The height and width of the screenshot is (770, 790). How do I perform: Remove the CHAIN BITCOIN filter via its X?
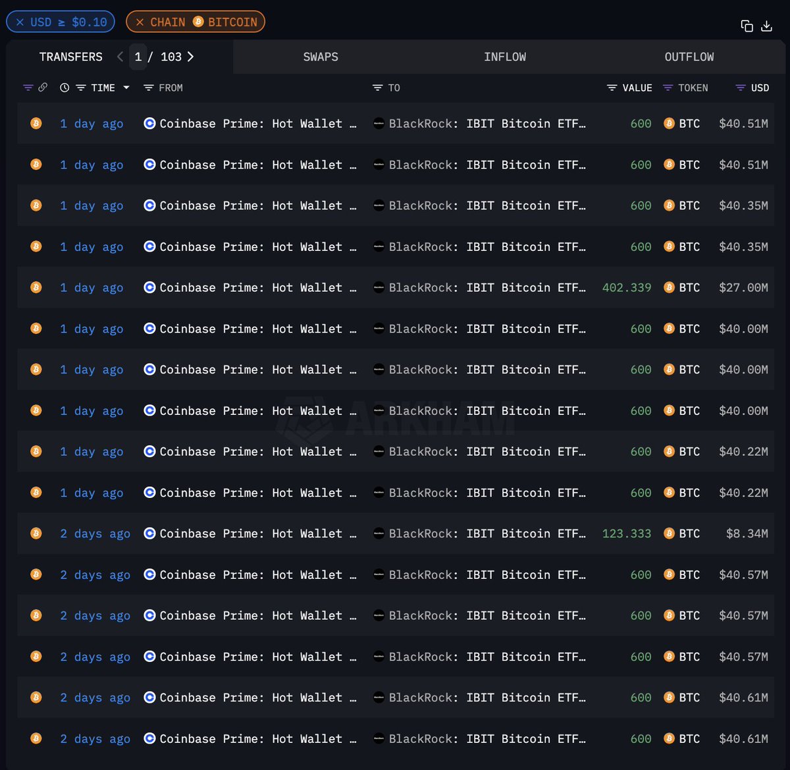tap(140, 22)
